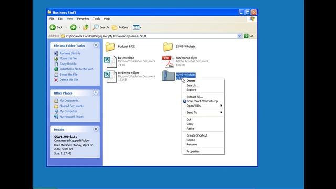Click Rename this file link
The width and height of the screenshot is (336, 189).
70,53
